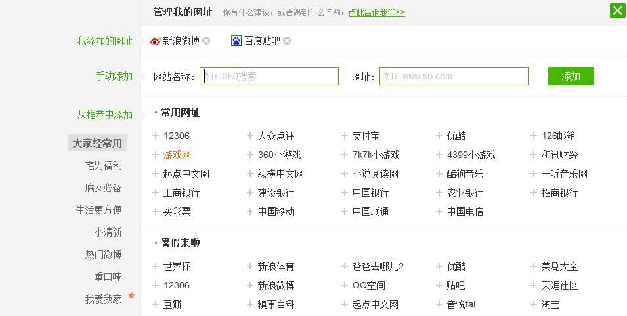Open the 百度贴吧 paw icon shortcut
Screen dimensions: 627x316
[x=236, y=41]
